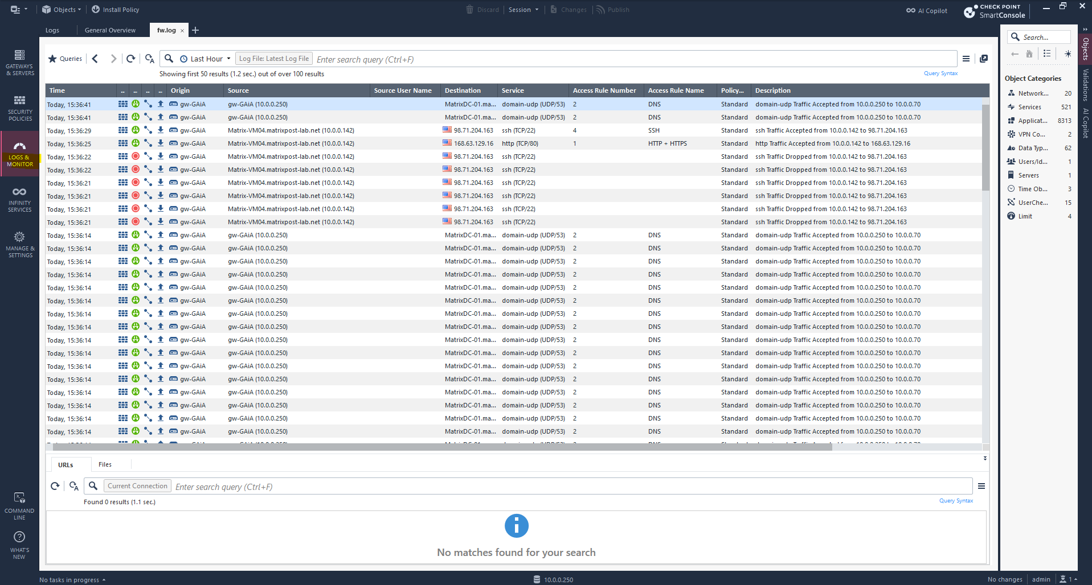Open the upper Query Syntax link

point(940,73)
